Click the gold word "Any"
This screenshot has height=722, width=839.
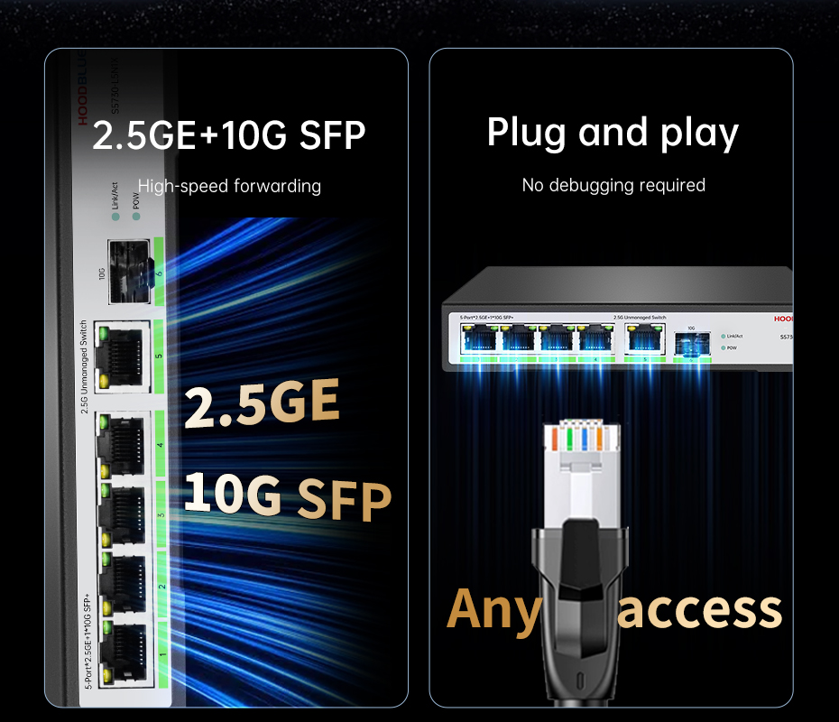click(x=495, y=611)
